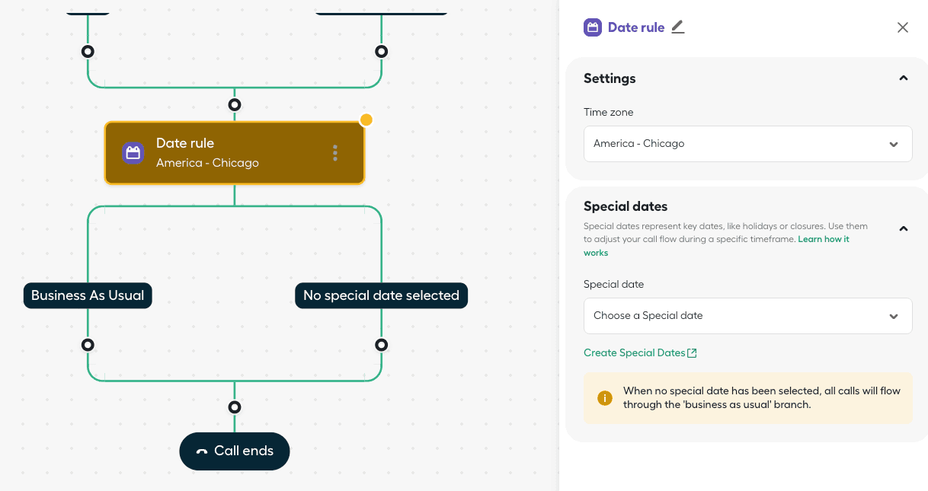Select the No special date selected branch label
The width and height of the screenshot is (928, 491).
381,295
